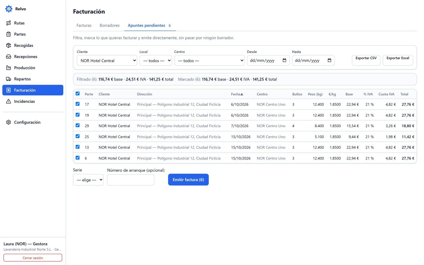Viewport: 424px width, 265px height.
Task: Switch to the Facturas tab
Action: tap(84, 25)
